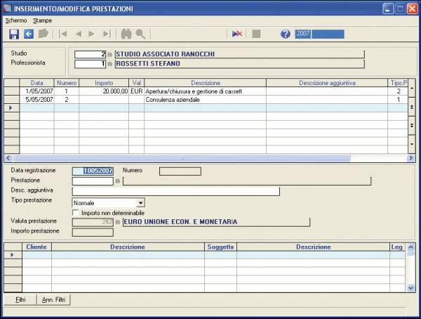421x319 pixels.
Task: Open the Tipo prestazione dropdown
Action: 140,203
